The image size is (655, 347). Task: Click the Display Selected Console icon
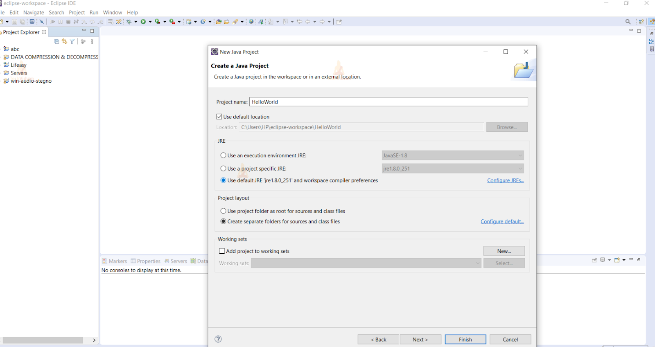tap(603, 260)
